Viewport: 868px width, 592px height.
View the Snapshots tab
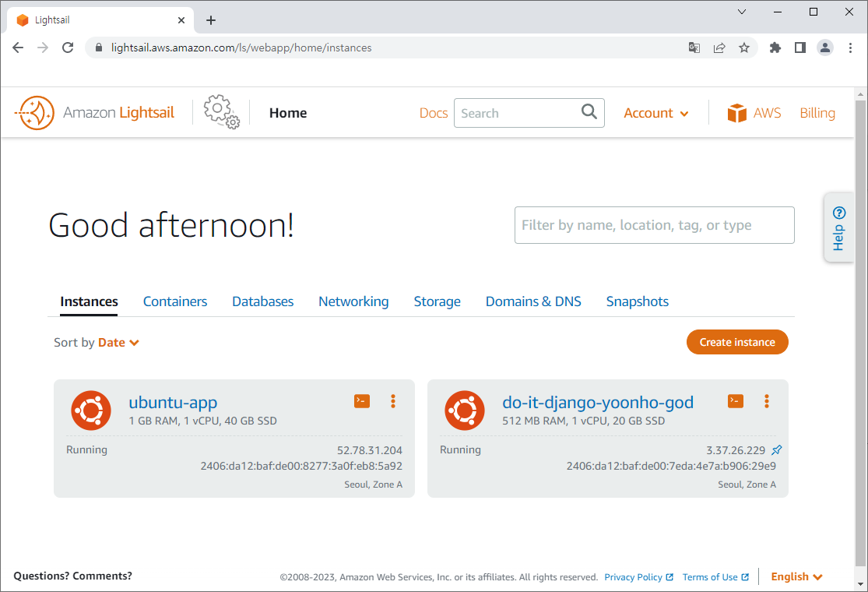637,301
